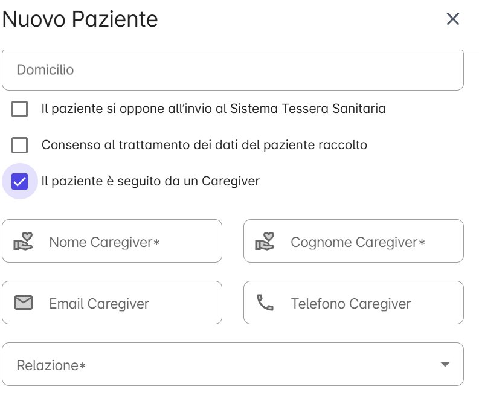Enable the Consenso al trattamento dei dati checkbox
The image size is (479, 410).
[x=19, y=145]
